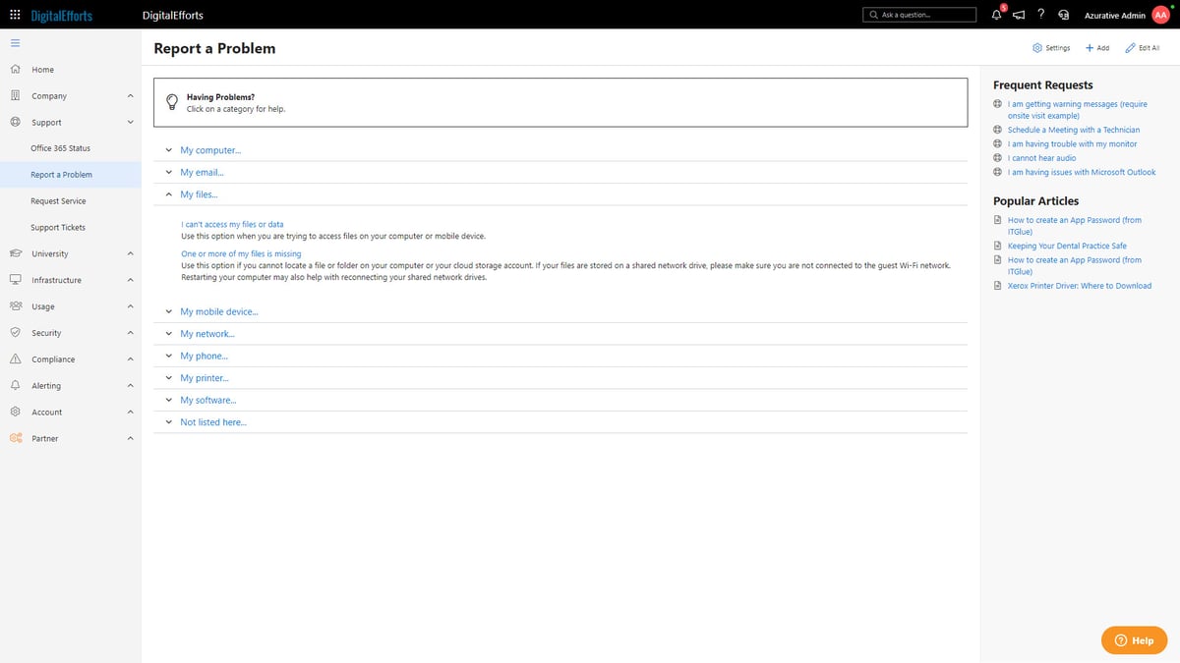Open the orange Help button

click(x=1134, y=639)
